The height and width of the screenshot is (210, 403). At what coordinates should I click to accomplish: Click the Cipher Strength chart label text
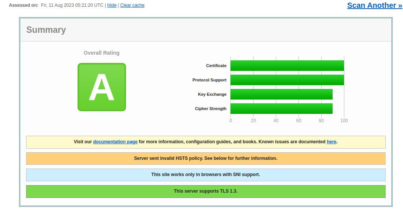(x=210, y=109)
